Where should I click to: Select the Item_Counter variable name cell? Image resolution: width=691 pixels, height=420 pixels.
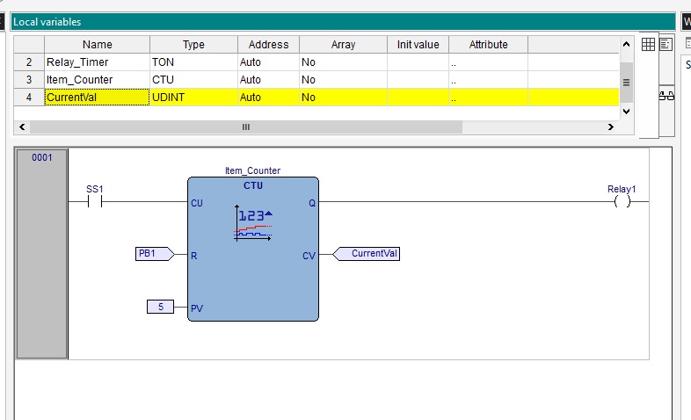click(97, 80)
